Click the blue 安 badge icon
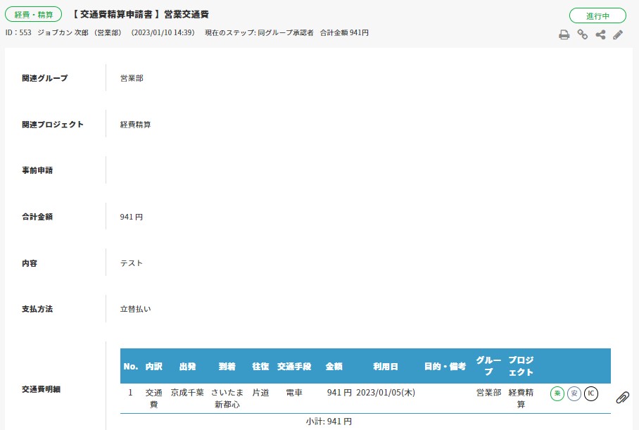639x430 pixels. [574, 393]
